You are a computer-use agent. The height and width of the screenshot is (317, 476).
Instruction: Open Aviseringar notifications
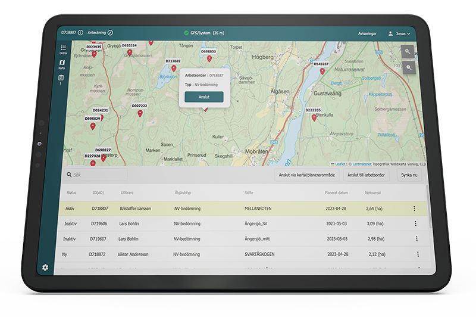(x=367, y=34)
